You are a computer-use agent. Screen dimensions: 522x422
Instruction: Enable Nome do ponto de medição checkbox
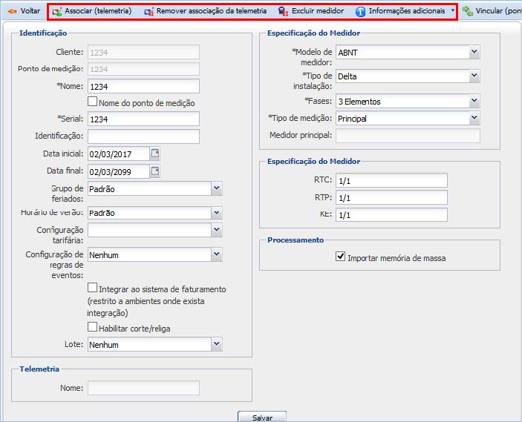(92, 102)
